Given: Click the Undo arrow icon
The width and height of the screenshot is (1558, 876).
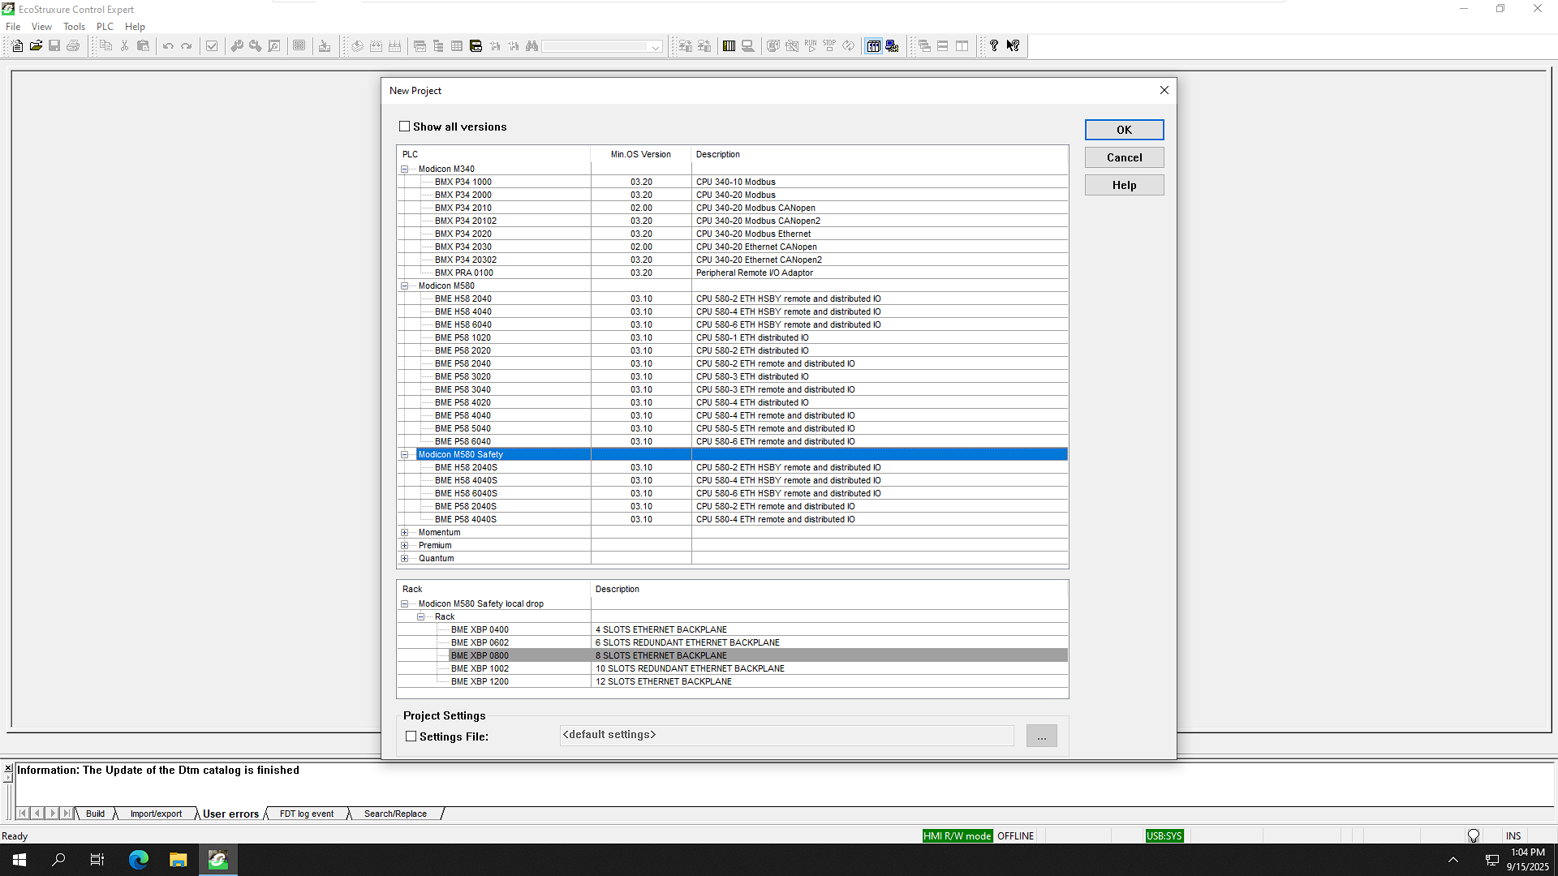Looking at the screenshot, I should pyautogui.click(x=168, y=46).
